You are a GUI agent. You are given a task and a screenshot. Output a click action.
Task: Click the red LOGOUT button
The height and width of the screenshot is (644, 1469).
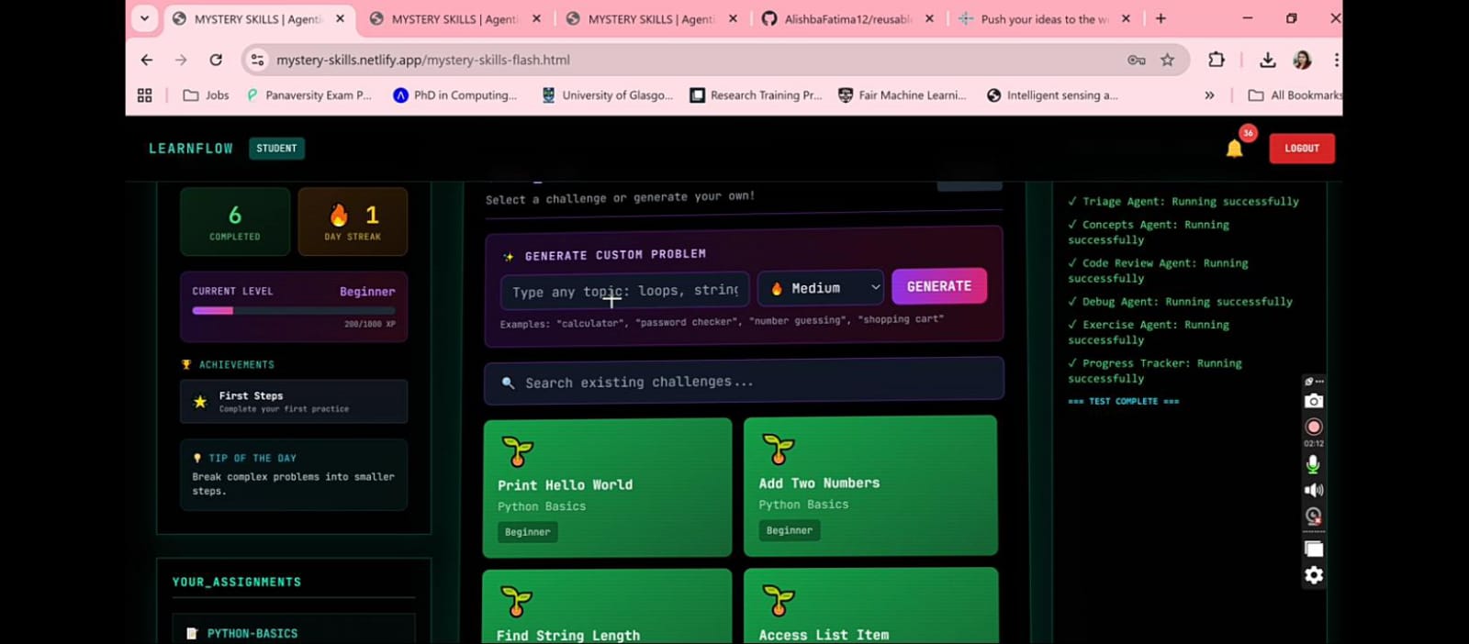(x=1301, y=149)
